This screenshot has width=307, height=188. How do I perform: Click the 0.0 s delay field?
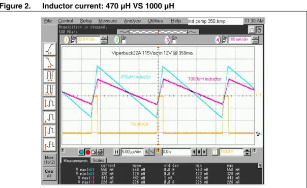pos(176,152)
